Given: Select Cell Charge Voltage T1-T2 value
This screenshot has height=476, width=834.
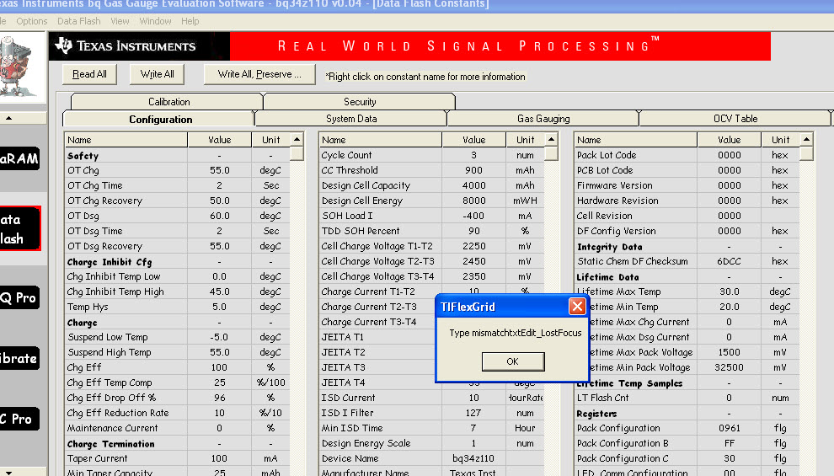Looking at the screenshot, I should point(473,246).
